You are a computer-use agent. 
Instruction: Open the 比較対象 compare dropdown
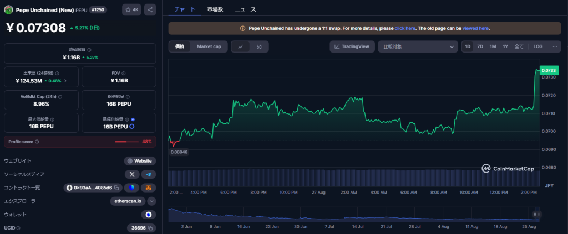tap(418, 46)
